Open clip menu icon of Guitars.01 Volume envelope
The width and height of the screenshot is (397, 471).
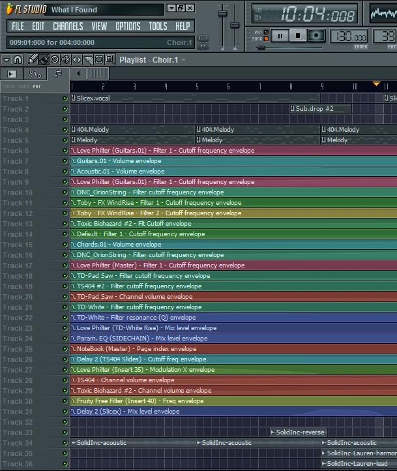[74, 161]
